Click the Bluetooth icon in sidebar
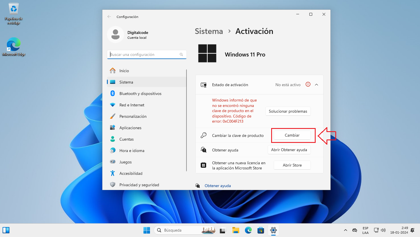 click(113, 93)
